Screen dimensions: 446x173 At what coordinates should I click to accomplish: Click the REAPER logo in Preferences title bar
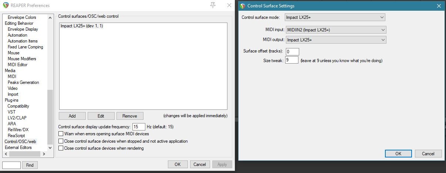pos(5,6)
